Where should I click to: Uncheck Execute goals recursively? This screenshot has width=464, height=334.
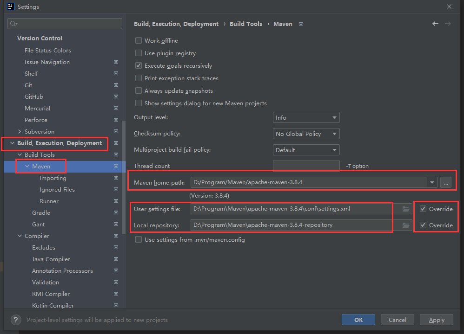[x=139, y=65]
